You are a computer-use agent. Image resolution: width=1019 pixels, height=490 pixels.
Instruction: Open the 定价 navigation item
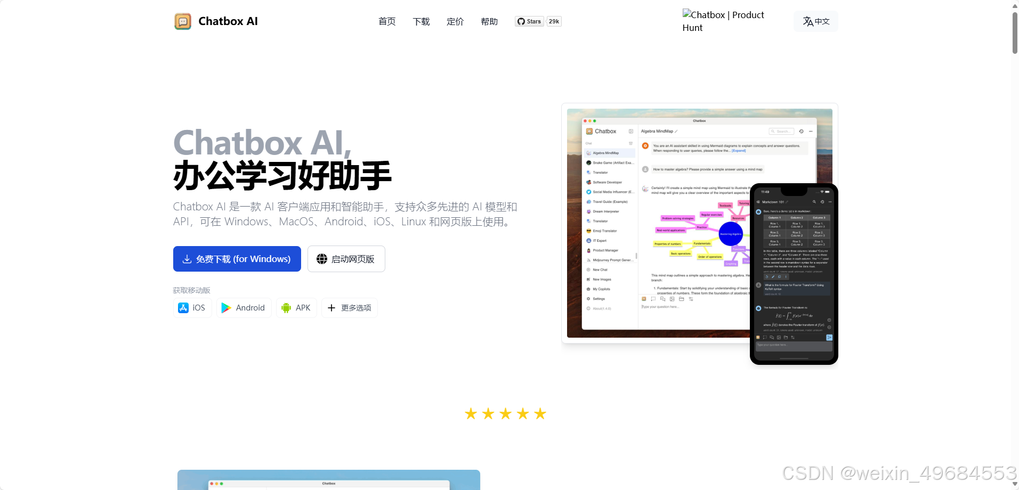click(x=455, y=21)
